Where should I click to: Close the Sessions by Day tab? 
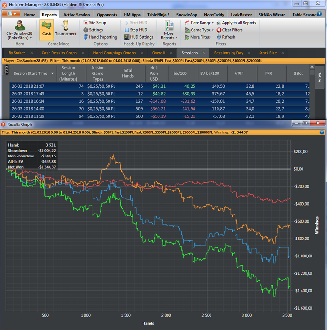click(249, 53)
